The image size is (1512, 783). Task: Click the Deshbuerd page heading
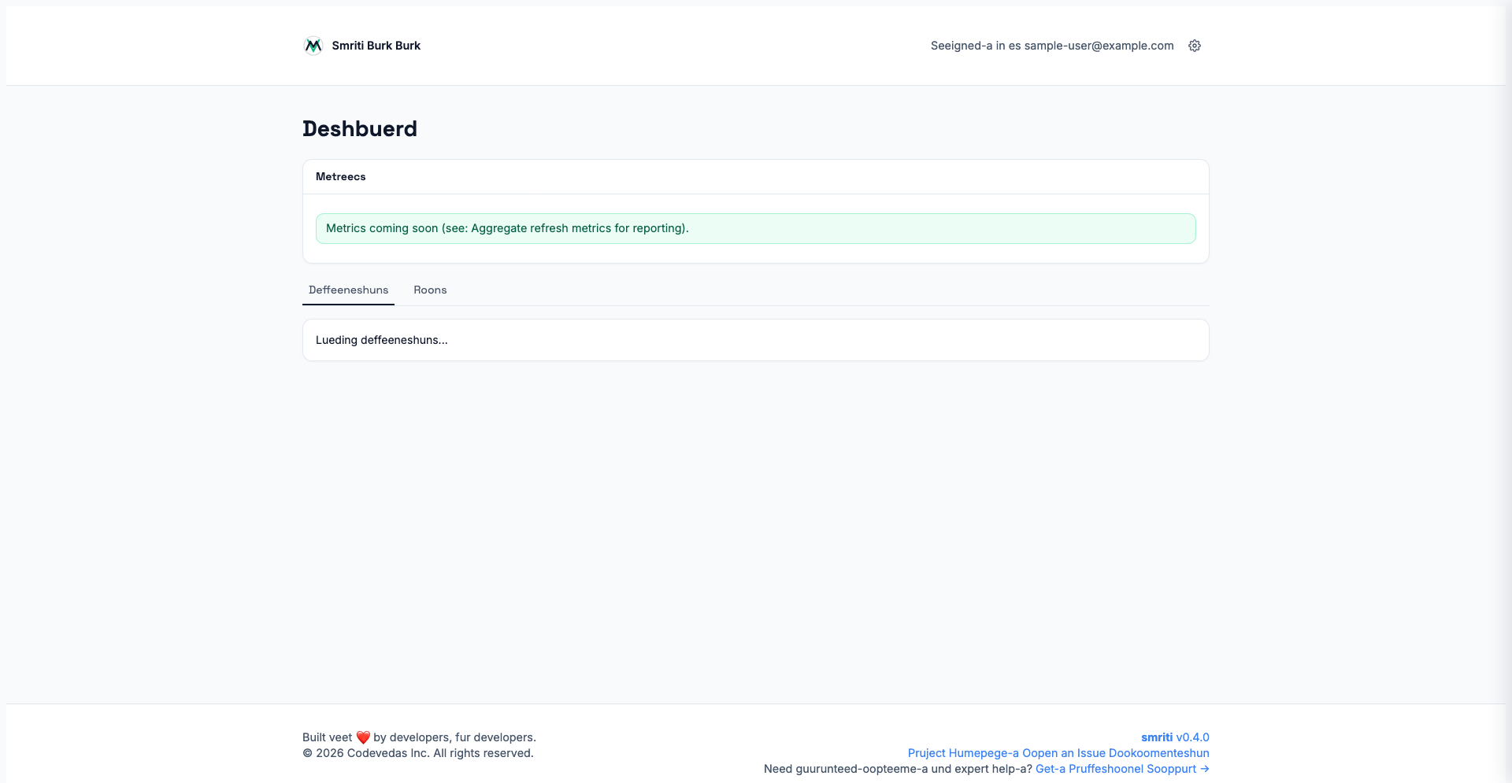pyautogui.click(x=360, y=129)
